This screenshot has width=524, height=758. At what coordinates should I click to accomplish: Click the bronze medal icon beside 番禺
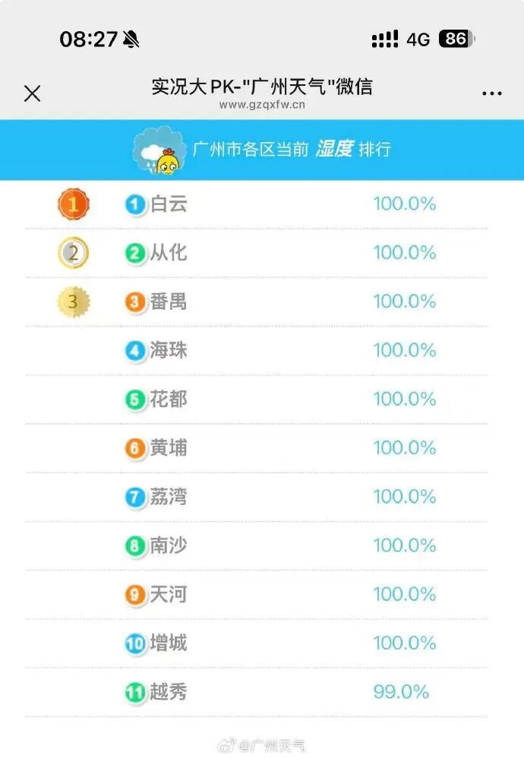[73, 302]
